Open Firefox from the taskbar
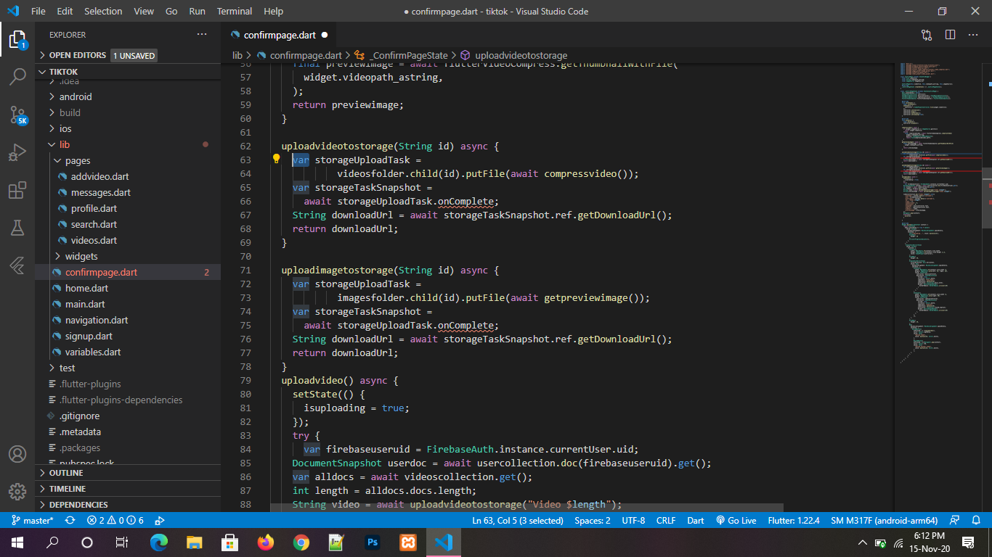The height and width of the screenshot is (557, 992). [x=266, y=542]
